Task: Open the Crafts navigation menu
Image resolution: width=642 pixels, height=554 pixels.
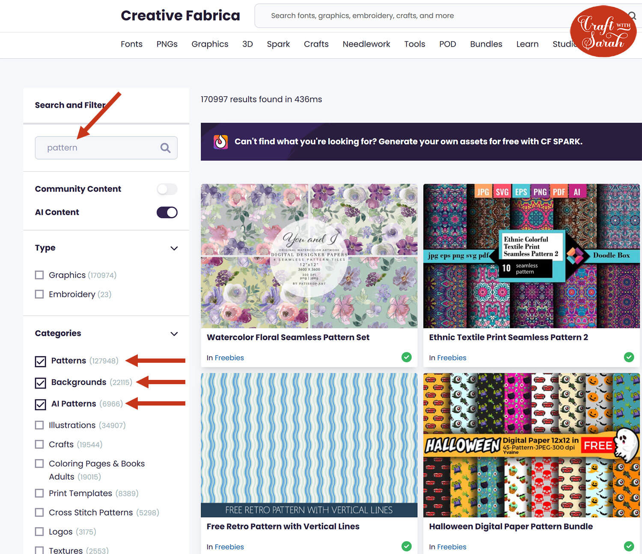Action: tap(316, 44)
